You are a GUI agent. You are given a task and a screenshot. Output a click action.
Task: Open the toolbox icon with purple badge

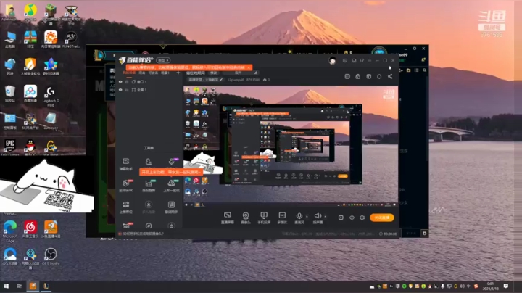point(172,162)
